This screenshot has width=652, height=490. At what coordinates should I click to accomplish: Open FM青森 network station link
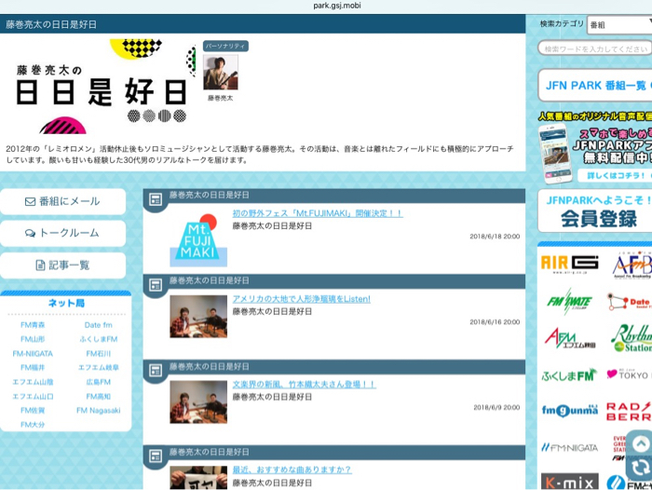click(33, 325)
